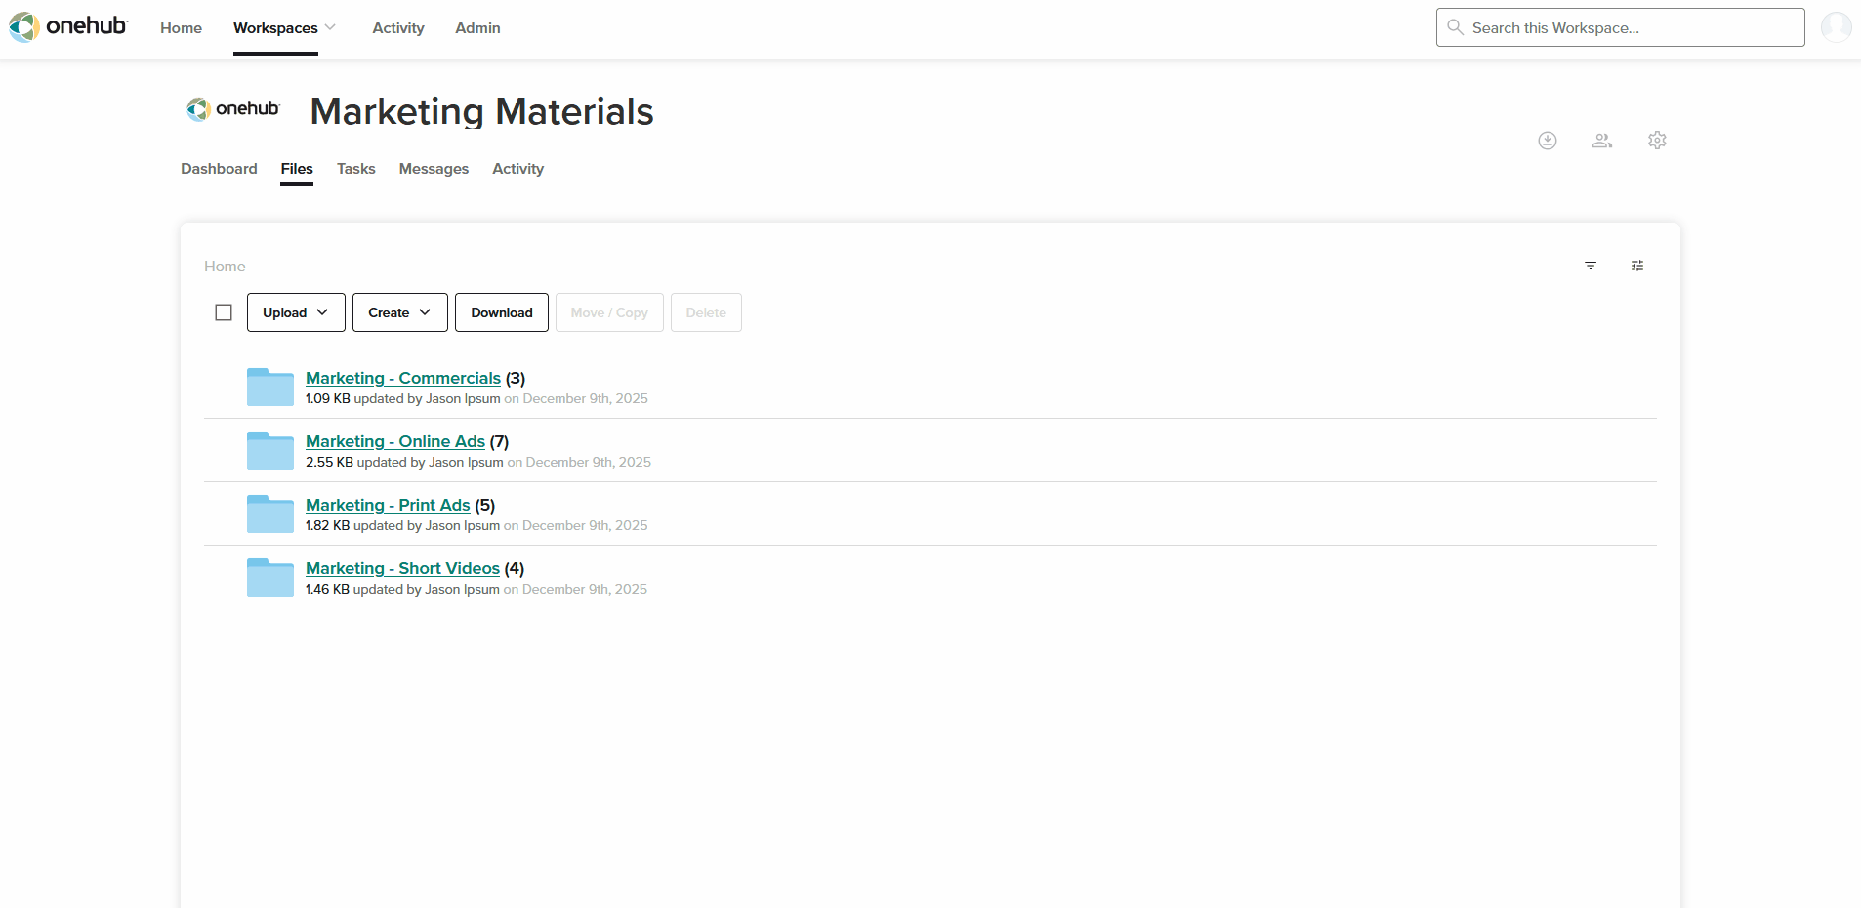Open the view options sliders icon

click(1637, 266)
